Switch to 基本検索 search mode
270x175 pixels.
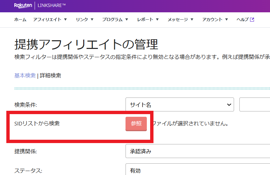[25, 76]
